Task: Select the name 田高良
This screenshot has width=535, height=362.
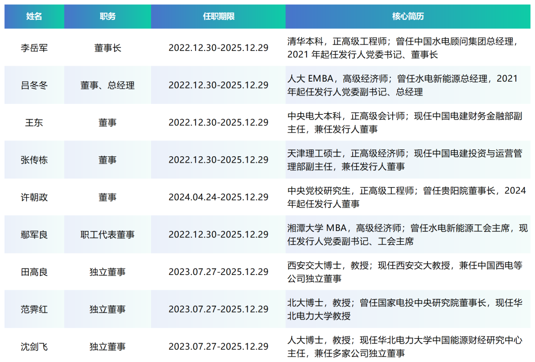Action: tap(34, 272)
